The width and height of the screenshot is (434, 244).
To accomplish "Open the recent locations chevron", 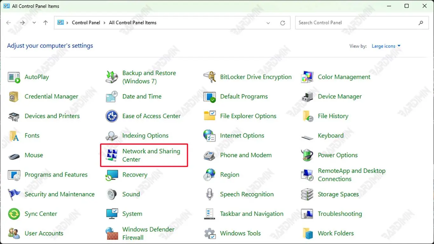I will pos(34,23).
